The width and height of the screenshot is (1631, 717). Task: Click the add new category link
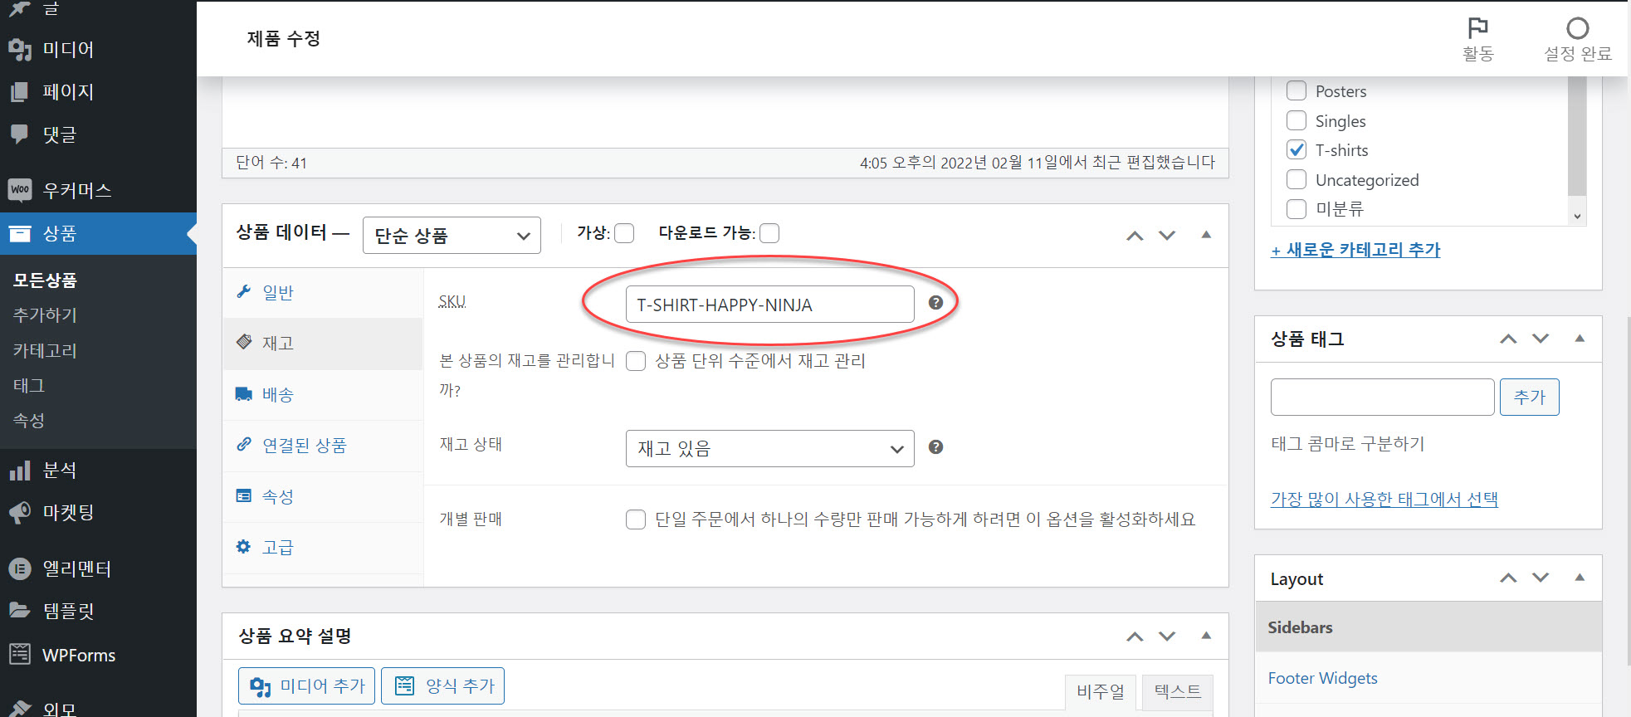click(x=1355, y=250)
